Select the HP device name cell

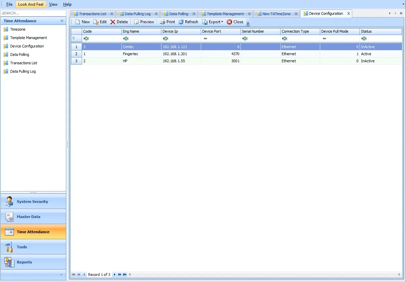(141, 61)
